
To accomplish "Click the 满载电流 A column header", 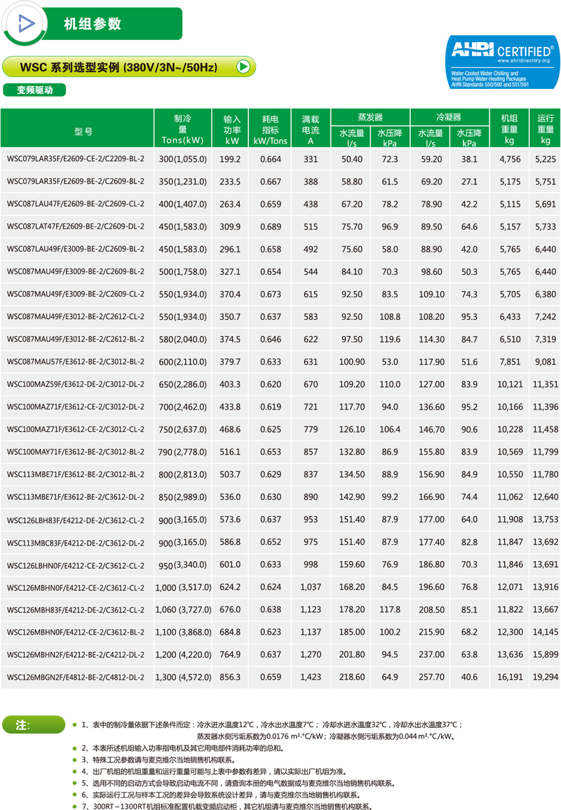I will pyautogui.click(x=310, y=130).
